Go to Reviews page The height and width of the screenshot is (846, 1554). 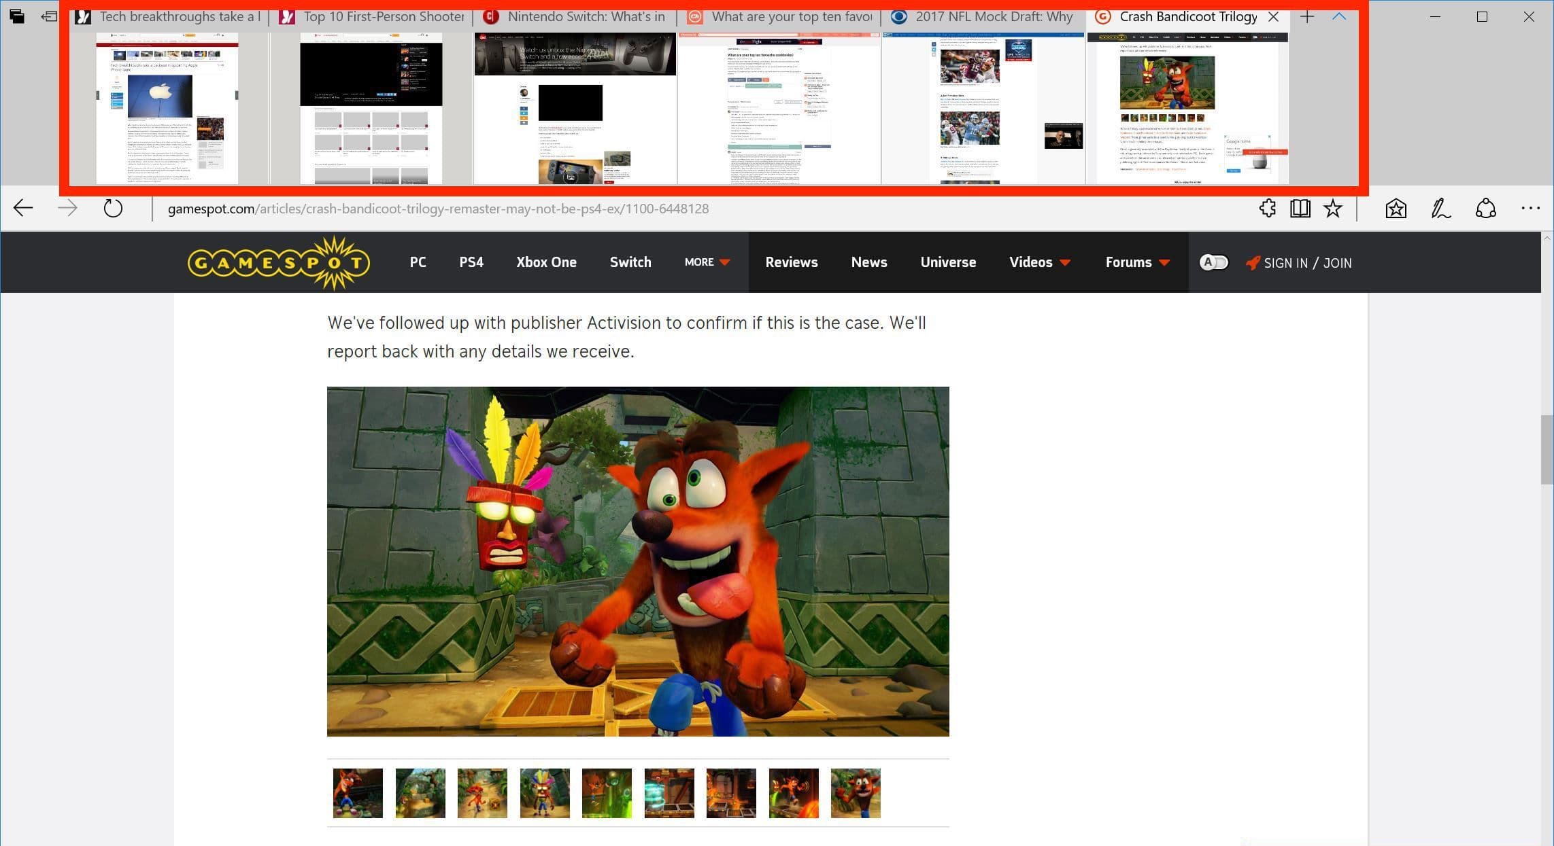(792, 262)
